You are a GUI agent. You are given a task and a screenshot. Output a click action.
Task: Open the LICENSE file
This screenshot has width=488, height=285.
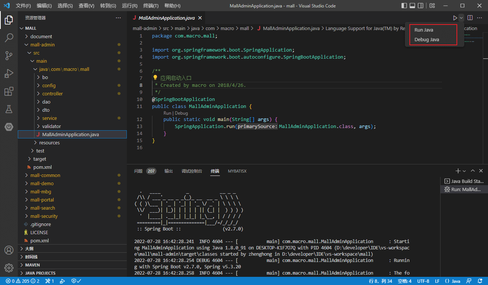[x=72, y=232]
